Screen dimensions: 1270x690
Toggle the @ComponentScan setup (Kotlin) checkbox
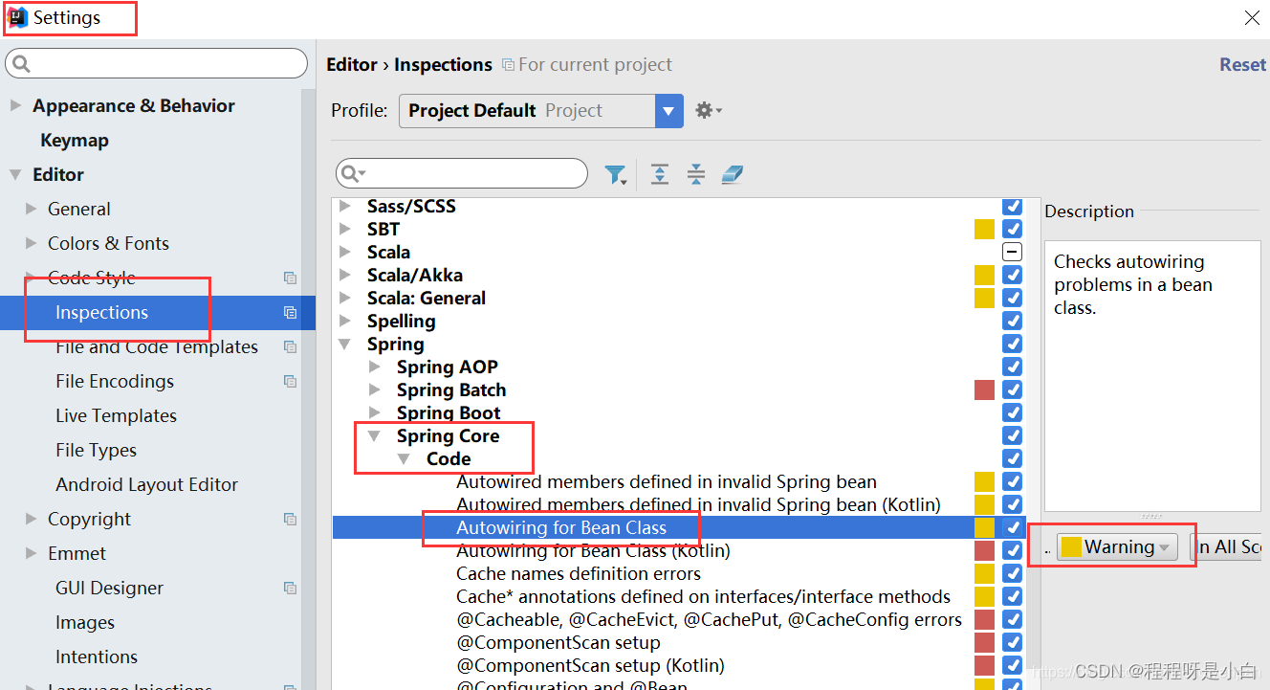coord(1012,666)
